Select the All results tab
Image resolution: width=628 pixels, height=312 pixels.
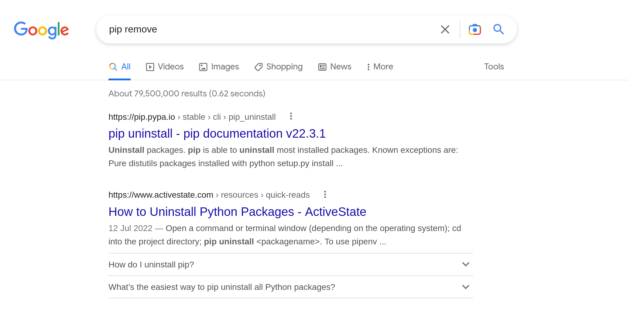coord(120,67)
